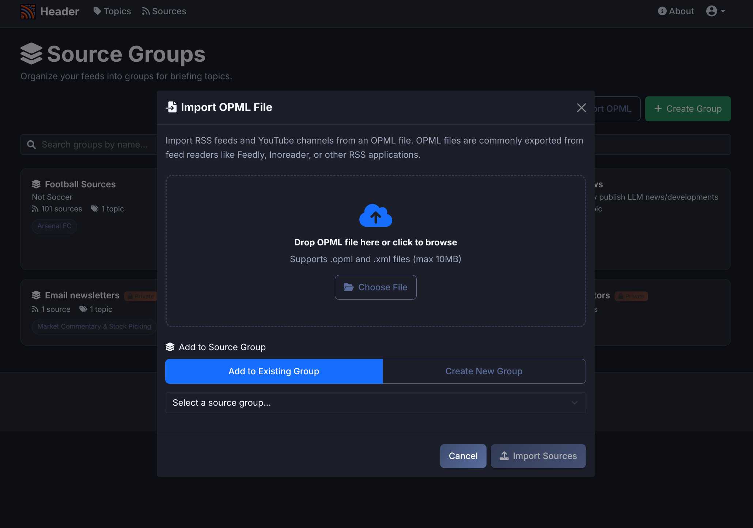Open the Topics nav item
This screenshot has height=528, width=753.
tap(112, 11)
